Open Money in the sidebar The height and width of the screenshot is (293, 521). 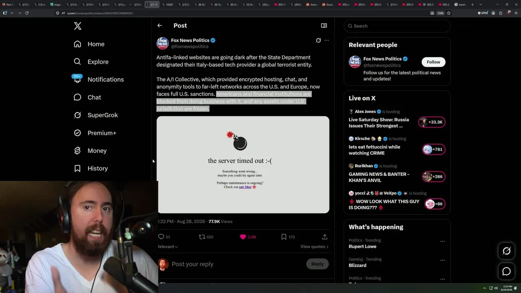pyautogui.click(x=90, y=151)
